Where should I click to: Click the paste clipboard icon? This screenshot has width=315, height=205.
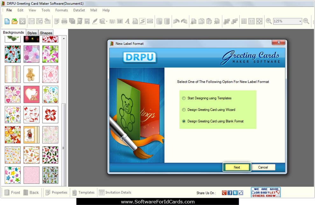(209, 21)
